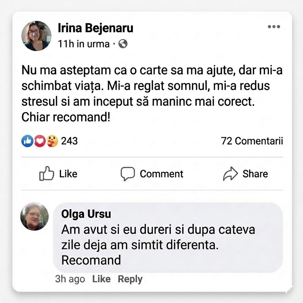Click the blue thumbs-up reaction icon
Viewport: 303px width, 303px height.
27,141
